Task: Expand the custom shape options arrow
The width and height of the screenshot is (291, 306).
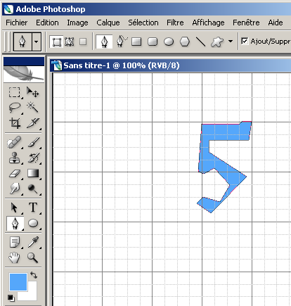Action: [x=231, y=42]
